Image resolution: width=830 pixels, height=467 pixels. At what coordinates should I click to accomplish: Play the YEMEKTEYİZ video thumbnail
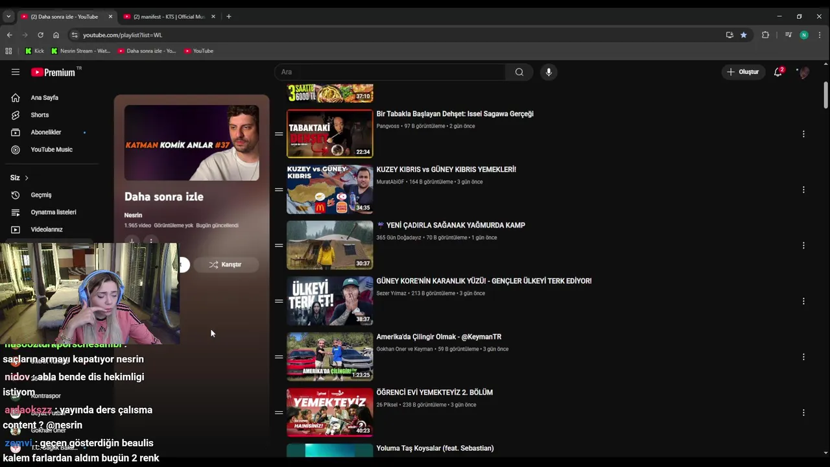[330, 413]
